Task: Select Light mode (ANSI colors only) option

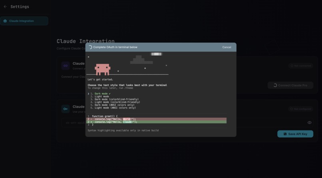Action: (113, 108)
